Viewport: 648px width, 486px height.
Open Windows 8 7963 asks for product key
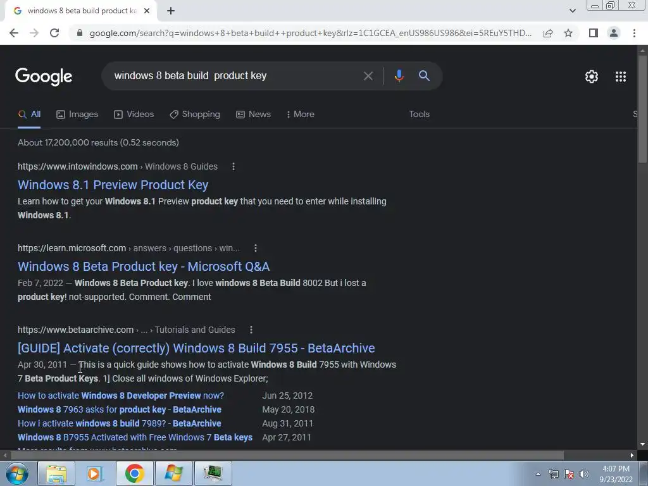pyautogui.click(x=120, y=409)
